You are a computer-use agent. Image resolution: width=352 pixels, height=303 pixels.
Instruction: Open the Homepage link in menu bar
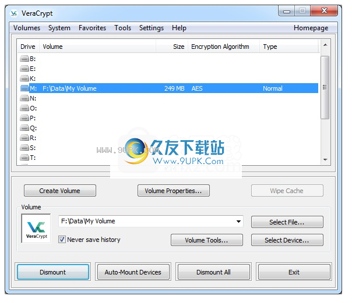pos(311,28)
